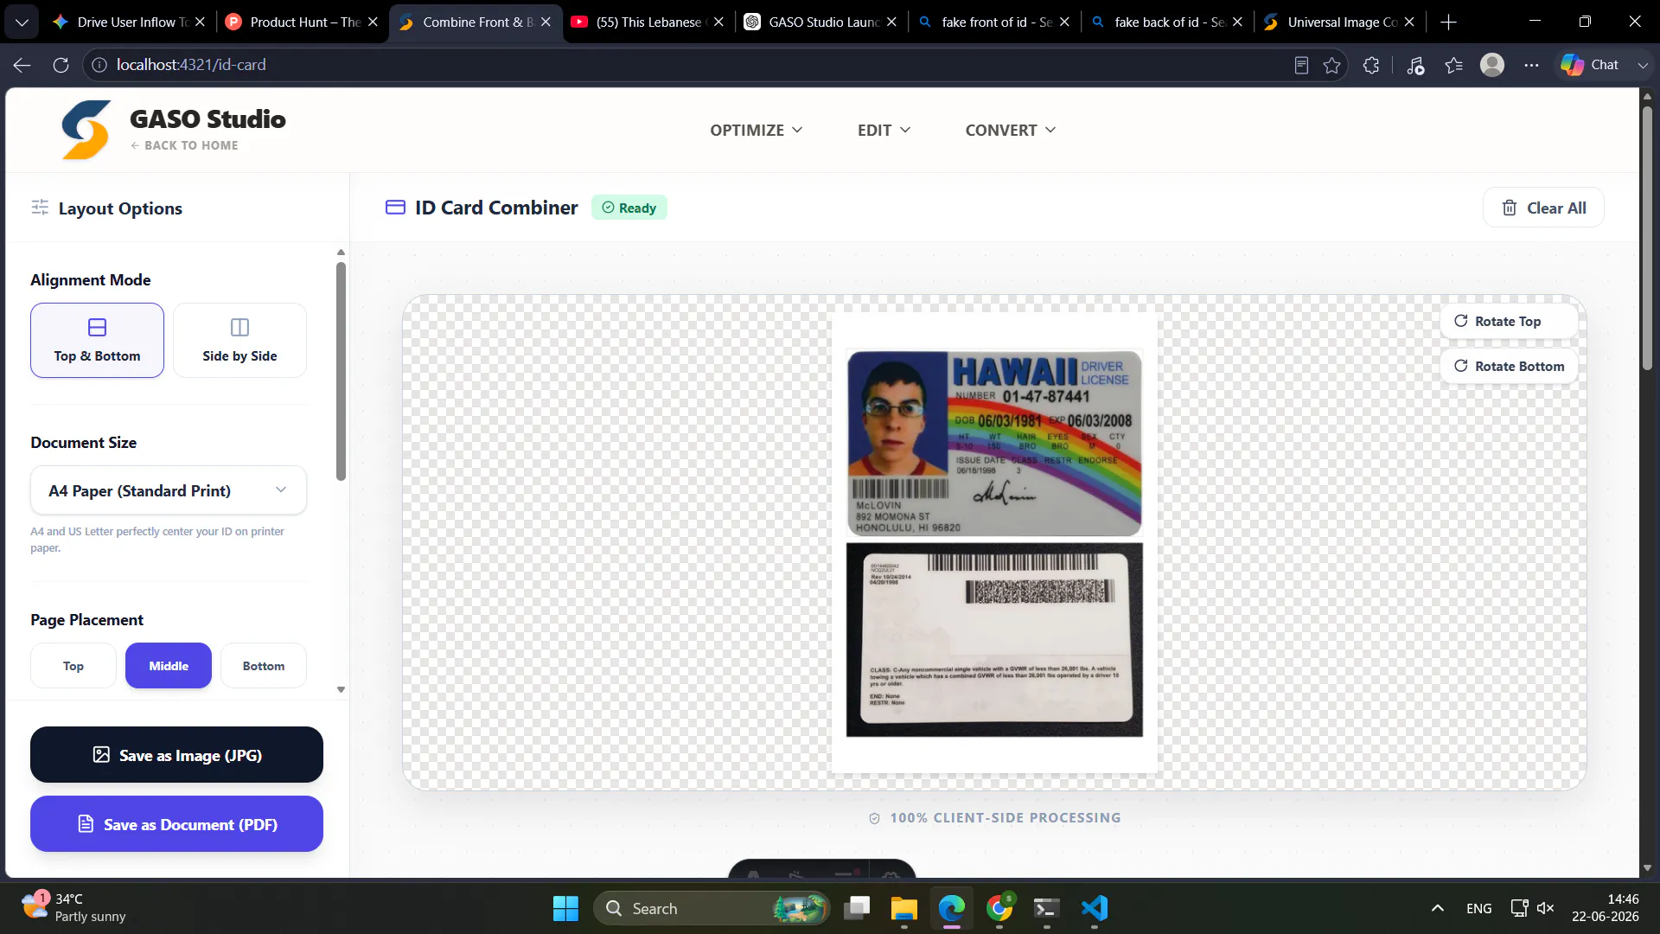Image resolution: width=1660 pixels, height=934 pixels.
Task: Open Visual Studio Code from the taskbar
Action: click(x=1094, y=908)
